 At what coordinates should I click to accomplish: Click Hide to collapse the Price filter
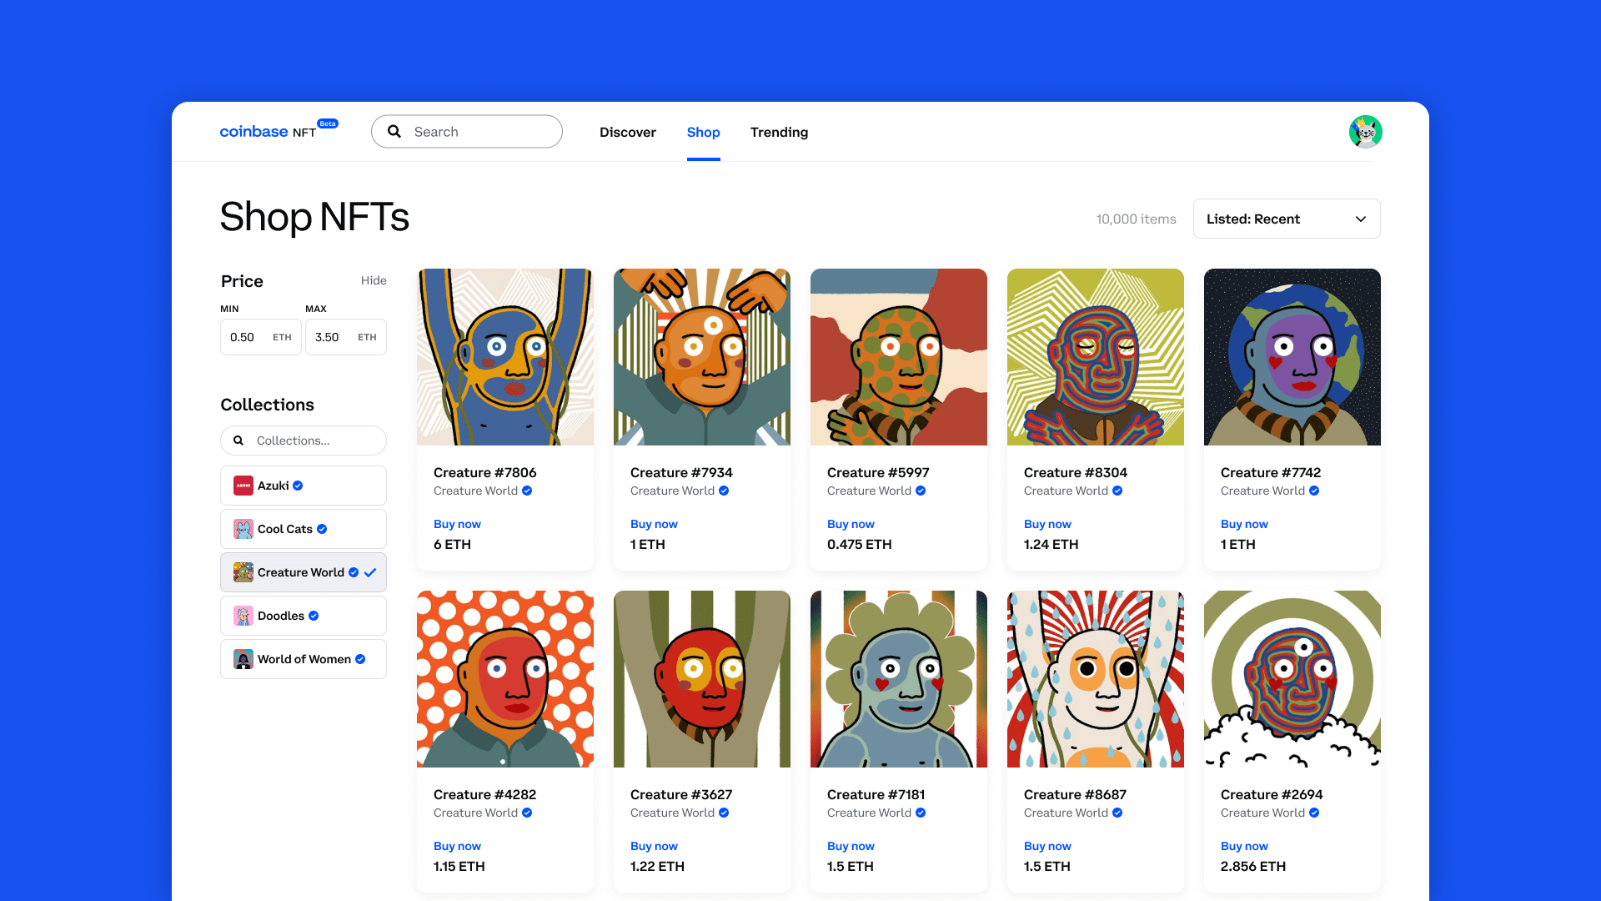tap(374, 280)
